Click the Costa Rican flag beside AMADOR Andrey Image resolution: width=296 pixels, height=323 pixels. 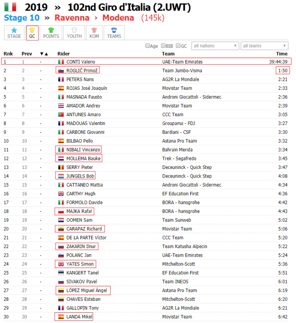point(61,106)
